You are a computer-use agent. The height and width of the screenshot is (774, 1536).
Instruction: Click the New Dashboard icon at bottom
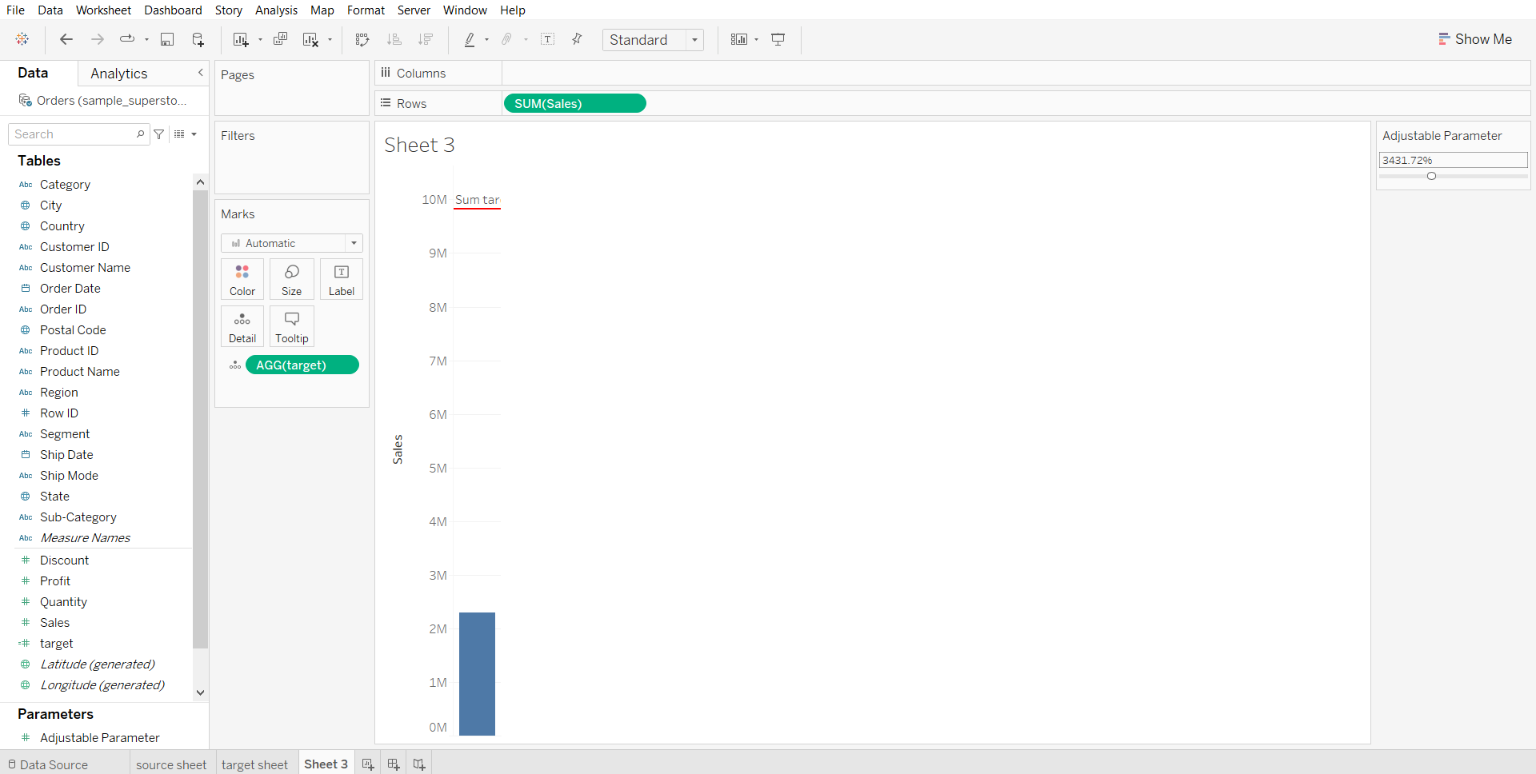393,764
